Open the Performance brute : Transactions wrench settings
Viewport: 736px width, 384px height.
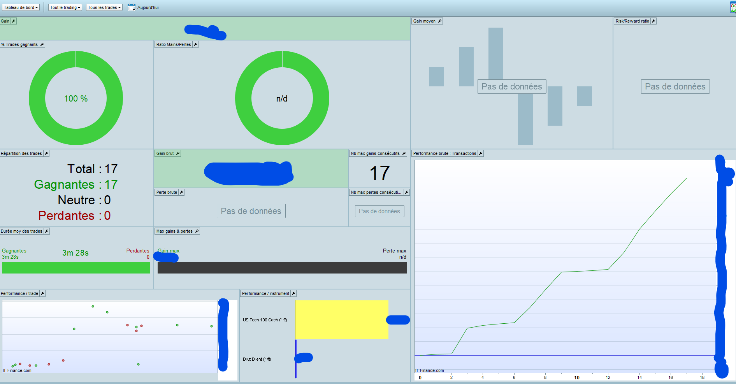pos(481,153)
